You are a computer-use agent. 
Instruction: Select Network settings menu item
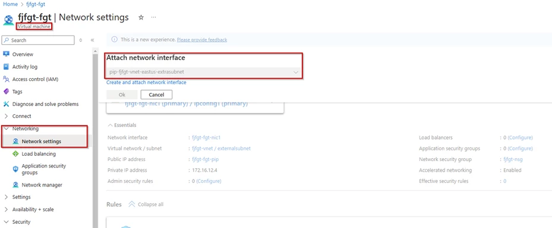(x=42, y=142)
